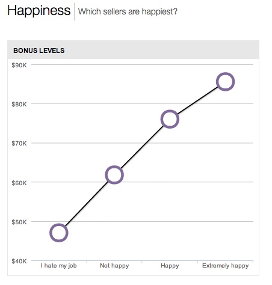Click the 'Extremely happy' data point circle

point(225,82)
